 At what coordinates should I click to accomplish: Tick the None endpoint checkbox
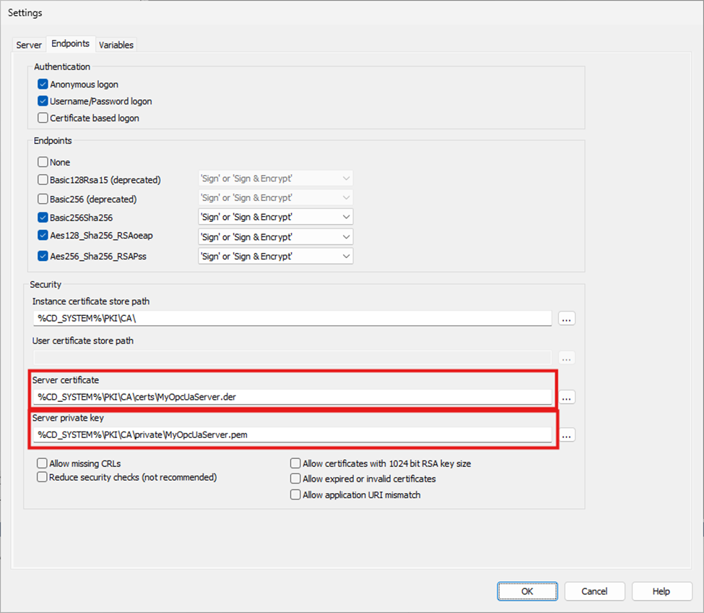(43, 163)
